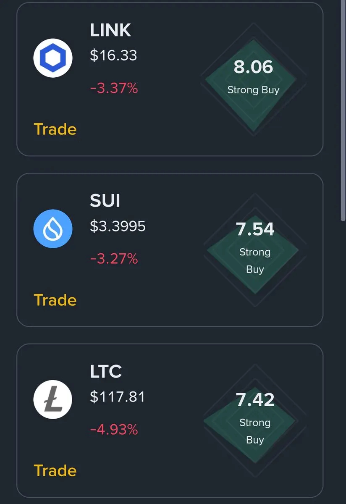
Task: Click the LINK Chainlink coin icon
Action: tap(53, 58)
